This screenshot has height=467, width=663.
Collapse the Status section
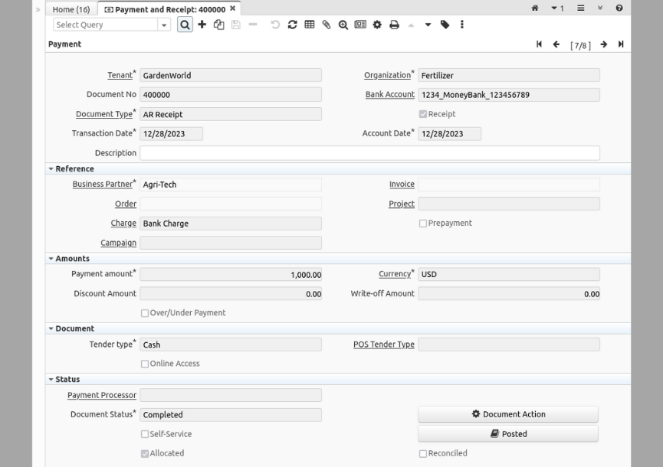[51, 379]
